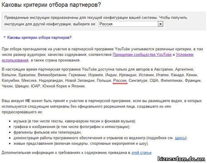Click the country name 'Великобритании'
The width and height of the screenshot is (207, 163).
[52, 75]
